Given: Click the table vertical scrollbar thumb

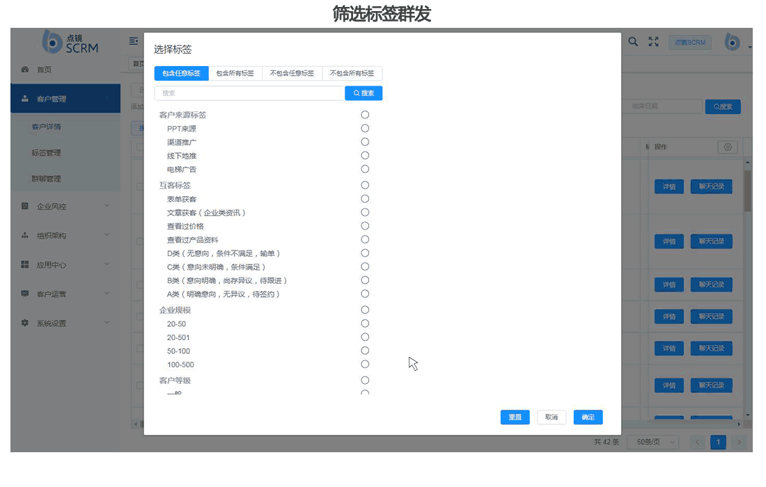Looking at the screenshot, I should point(748,191).
